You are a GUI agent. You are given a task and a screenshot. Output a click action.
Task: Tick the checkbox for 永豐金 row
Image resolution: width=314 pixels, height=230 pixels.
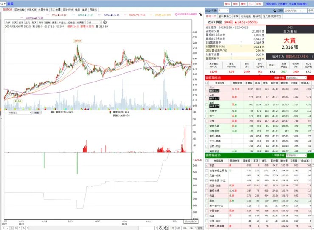tap(207, 111)
